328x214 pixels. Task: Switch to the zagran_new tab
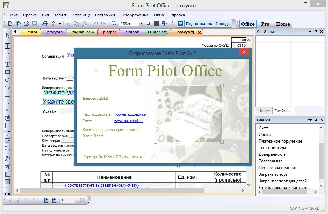point(83,32)
